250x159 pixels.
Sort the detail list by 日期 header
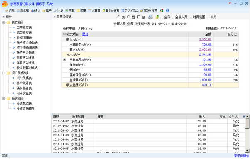click(56, 117)
